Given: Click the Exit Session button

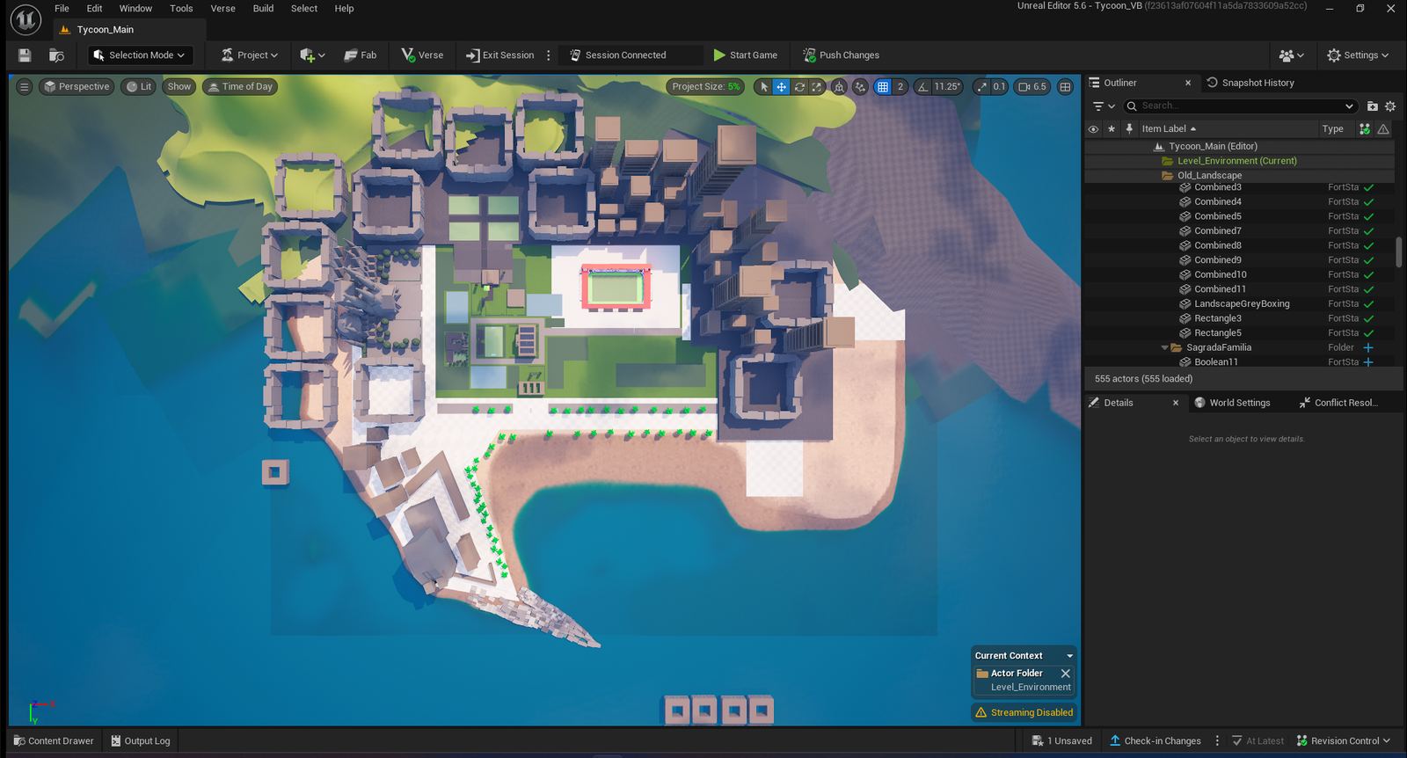Looking at the screenshot, I should (x=500, y=55).
